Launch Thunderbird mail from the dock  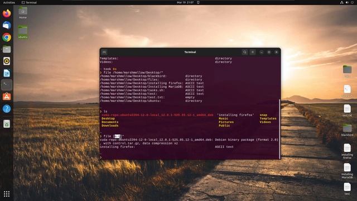tap(7, 25)
